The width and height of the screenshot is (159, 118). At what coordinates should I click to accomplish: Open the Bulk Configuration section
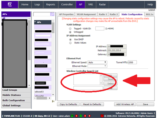16,100
